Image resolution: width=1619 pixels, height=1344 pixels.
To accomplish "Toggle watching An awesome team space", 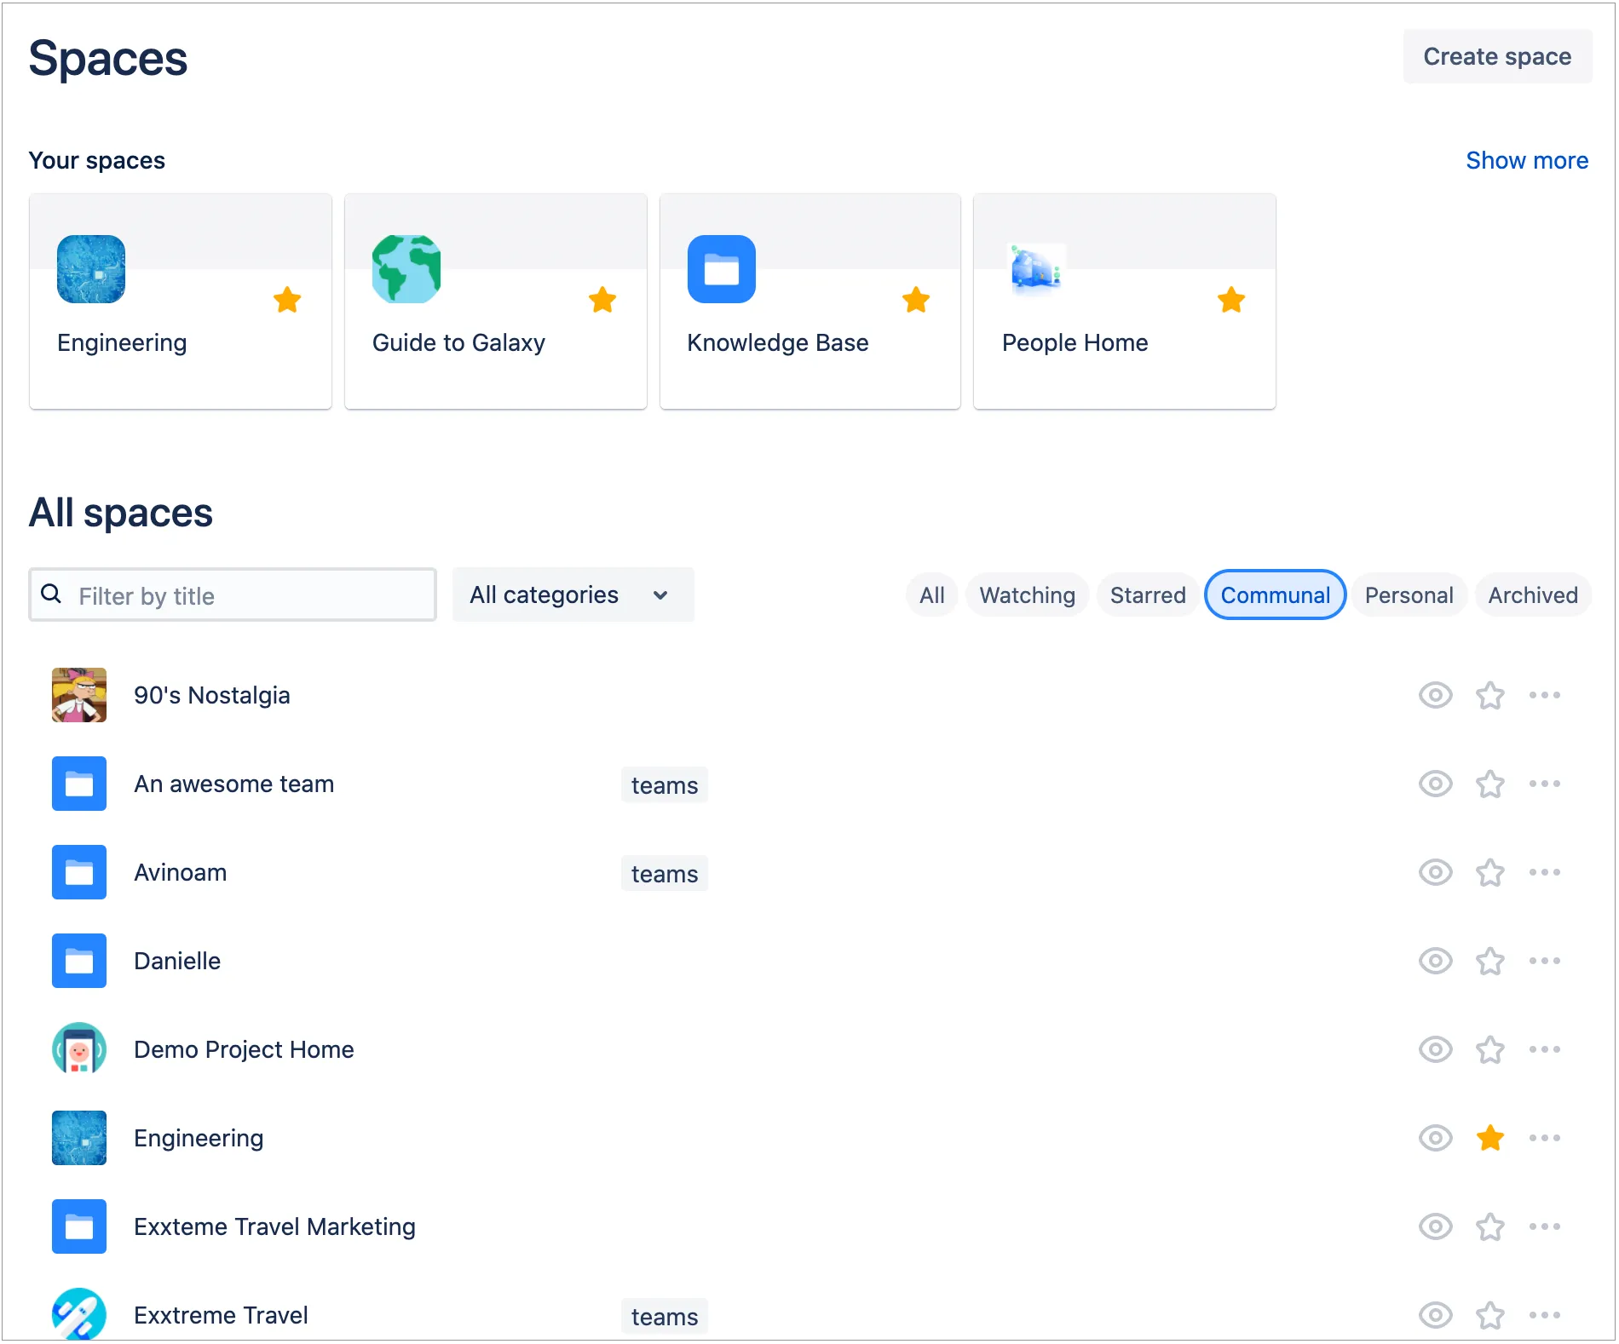I will [1436, 784].
